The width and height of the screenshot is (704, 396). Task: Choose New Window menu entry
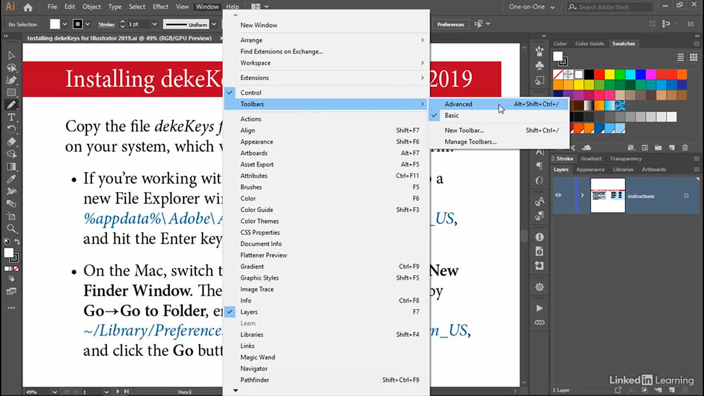325,25
